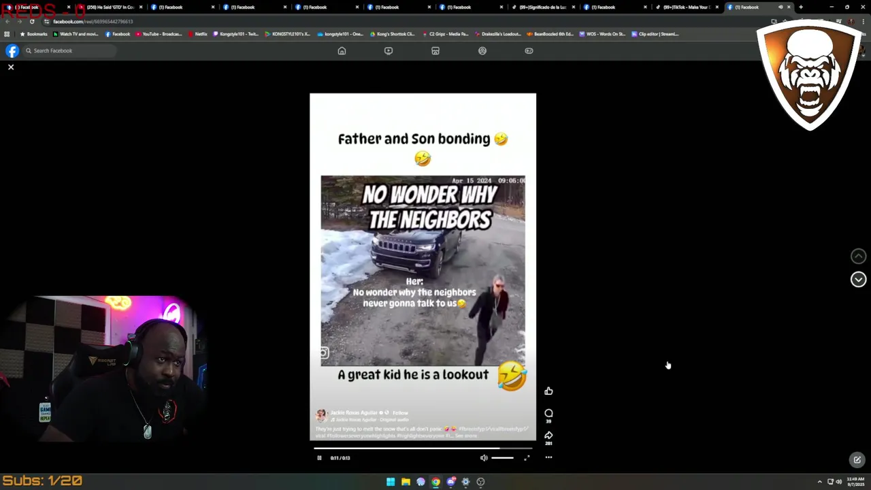The width and height of the screenshot is (871, 490).
Task: Click the reel video frame
Action: 423,267
